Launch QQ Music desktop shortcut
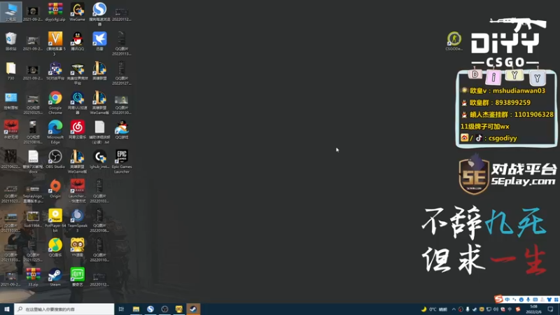This screenshot has height=315, width=560. pyautogui.click(x=55, y=248)
